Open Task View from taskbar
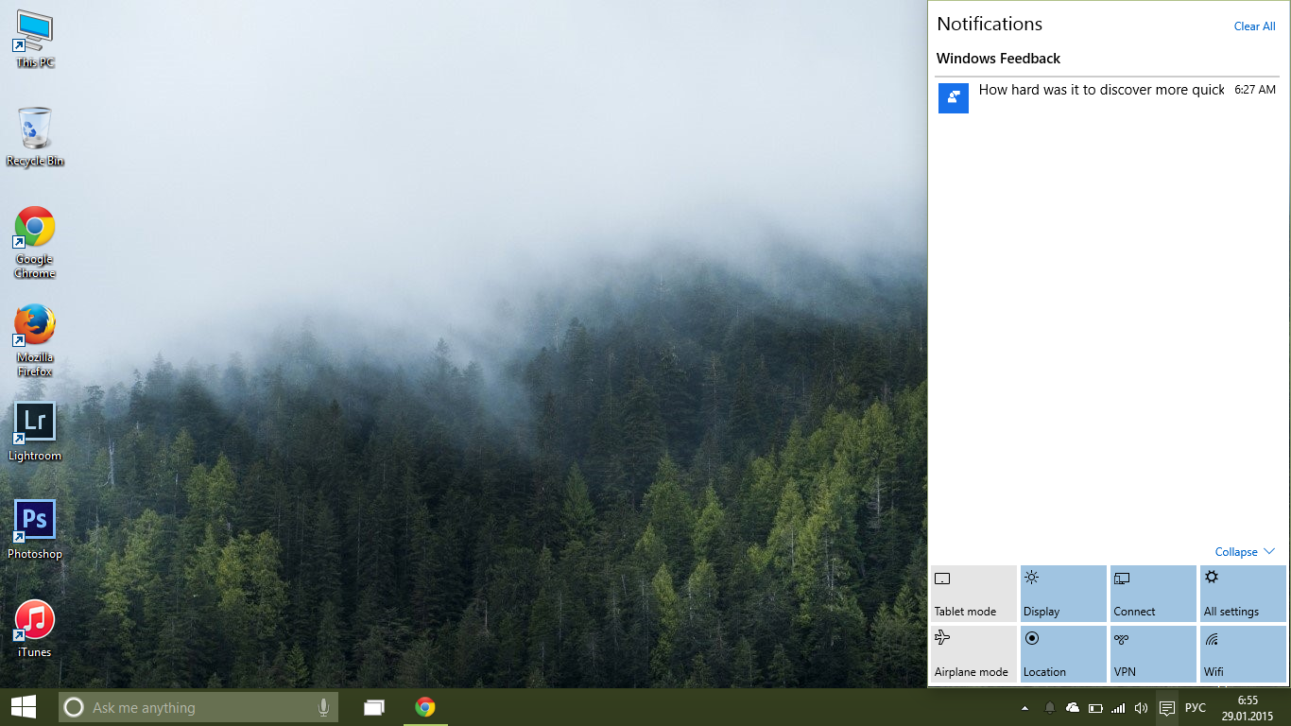Viewport: 1291px width, 726px height. point(374,707)
